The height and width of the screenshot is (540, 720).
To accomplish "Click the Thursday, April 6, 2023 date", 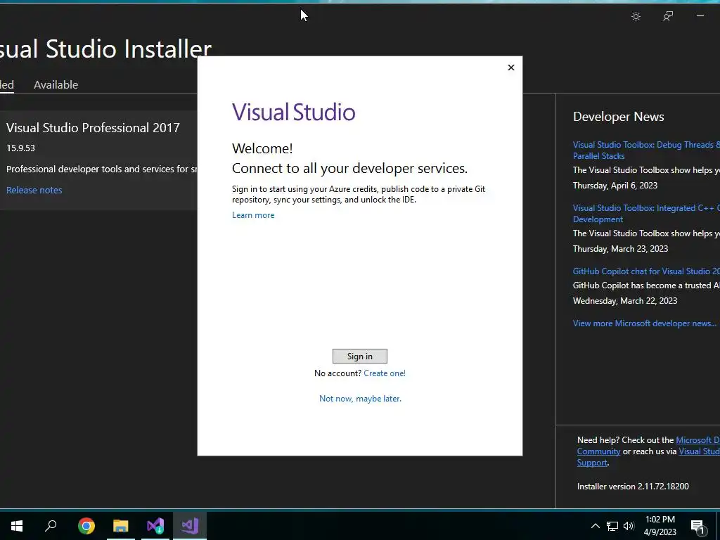I will [x=615, y=186].
